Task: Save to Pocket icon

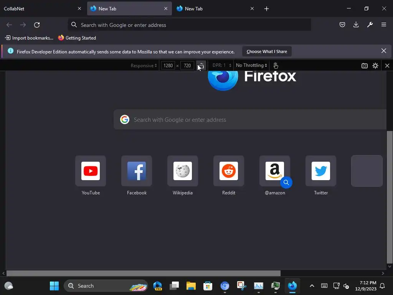Action: tap(342, 25)
